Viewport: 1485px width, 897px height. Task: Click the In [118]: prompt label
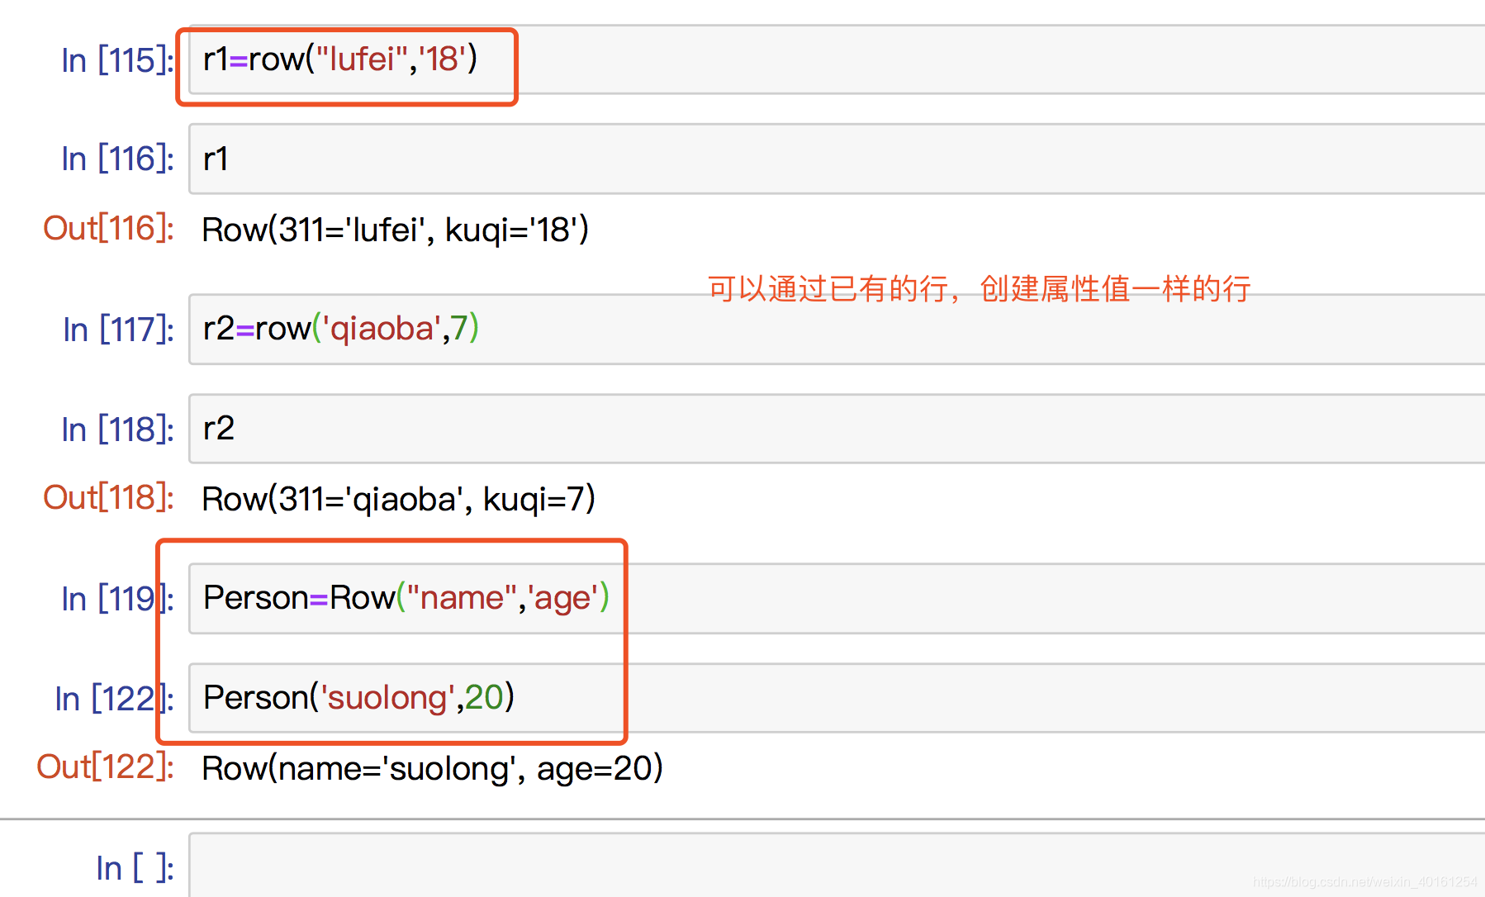point(118,430)
